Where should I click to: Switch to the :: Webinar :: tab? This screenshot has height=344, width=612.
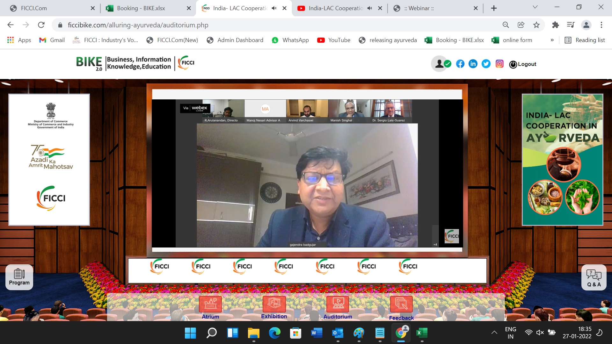tap(435, 8)
